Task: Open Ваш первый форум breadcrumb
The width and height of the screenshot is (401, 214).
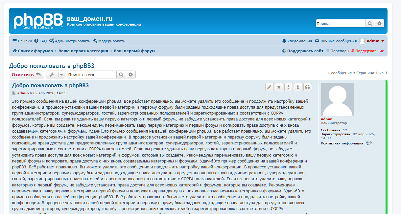Action: point(134,51)
